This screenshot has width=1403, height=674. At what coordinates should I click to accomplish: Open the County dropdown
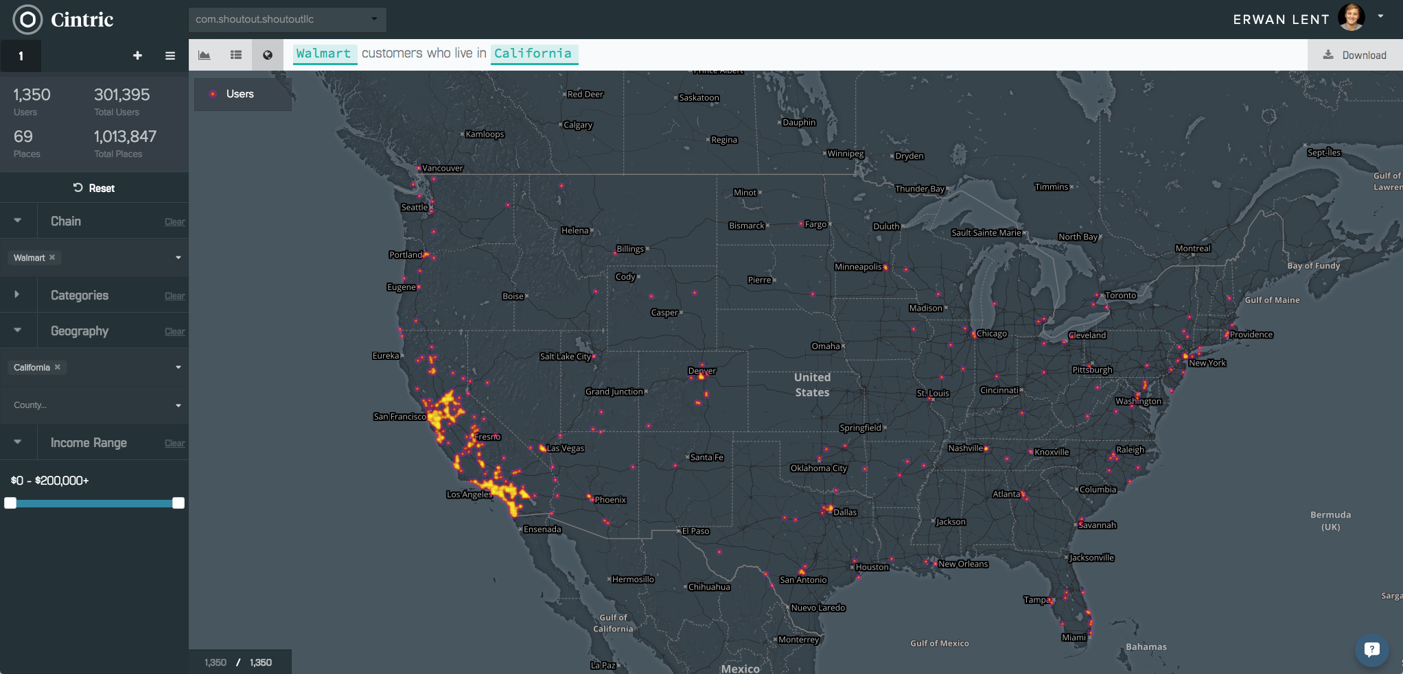(x=95, y=405)
